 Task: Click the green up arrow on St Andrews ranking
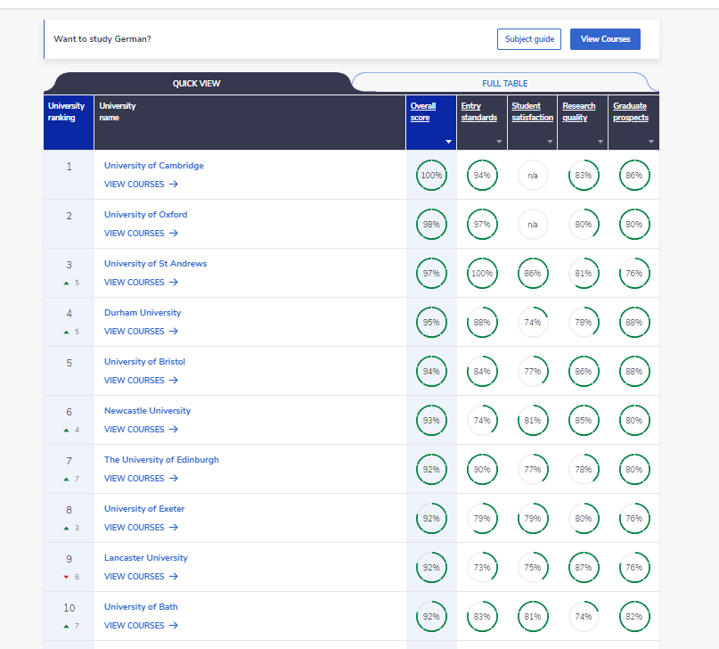[x=67, y=283]
